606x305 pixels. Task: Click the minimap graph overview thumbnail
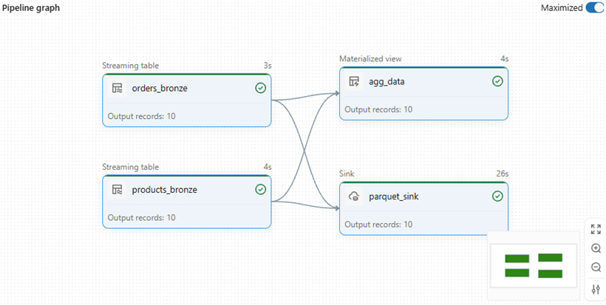[534, 266]
